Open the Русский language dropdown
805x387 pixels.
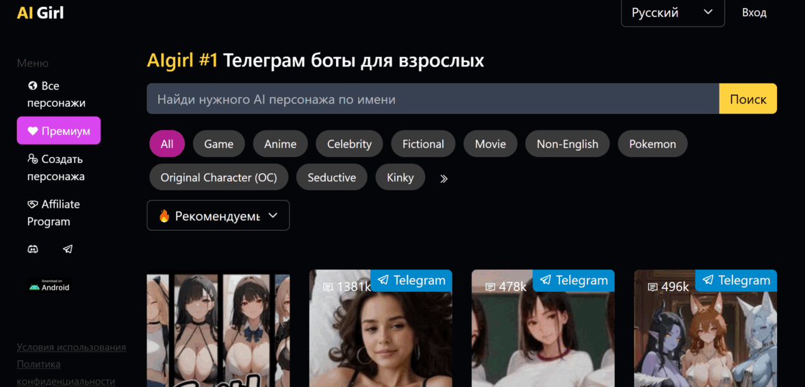tap(672, 12)
